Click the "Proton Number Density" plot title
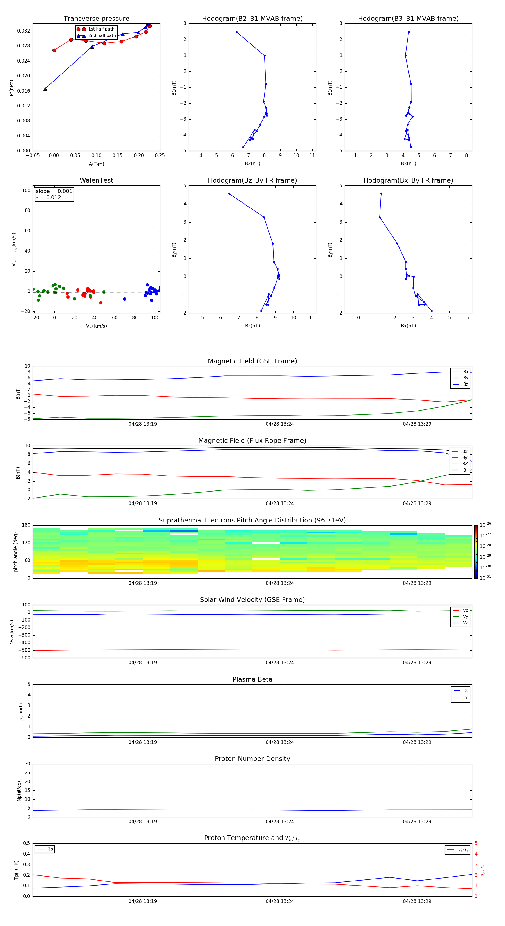Screen dimensions: 505x926 [x=252, y=758]
